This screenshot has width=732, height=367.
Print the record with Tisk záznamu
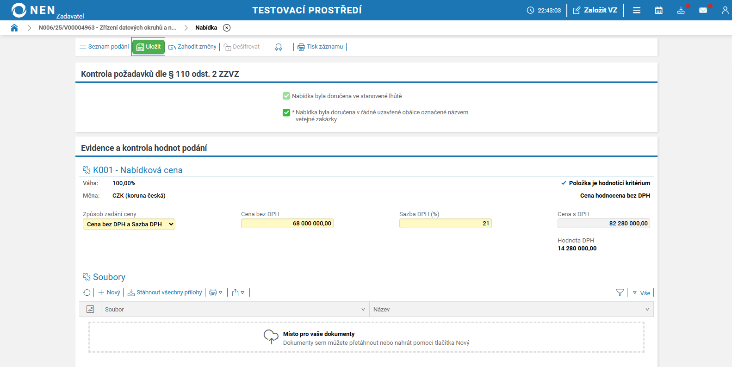(320, 47)
